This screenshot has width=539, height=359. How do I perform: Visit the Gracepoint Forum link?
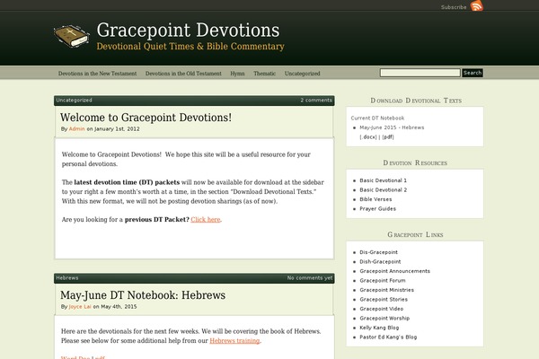(x=383, y=281)
